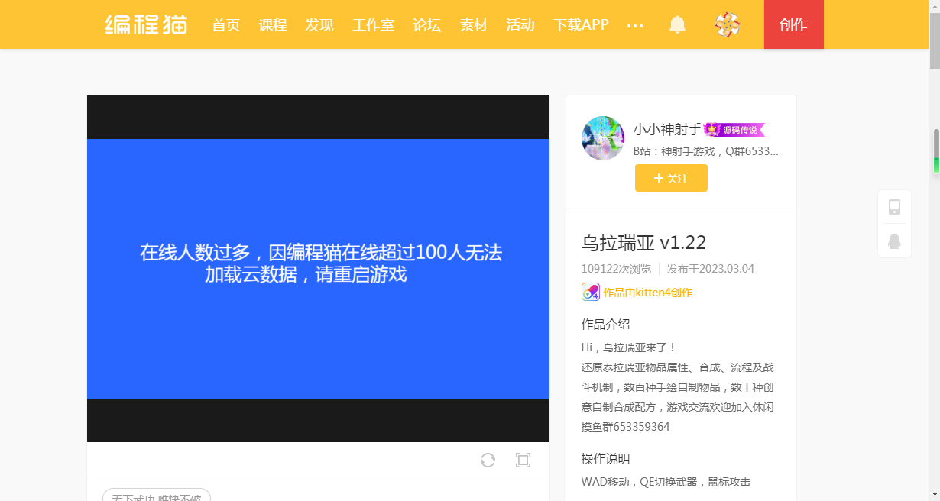This screenshot has height=501, width=940.
Task: Enter fullscreen mode for the game
Action: coord(523,460)
